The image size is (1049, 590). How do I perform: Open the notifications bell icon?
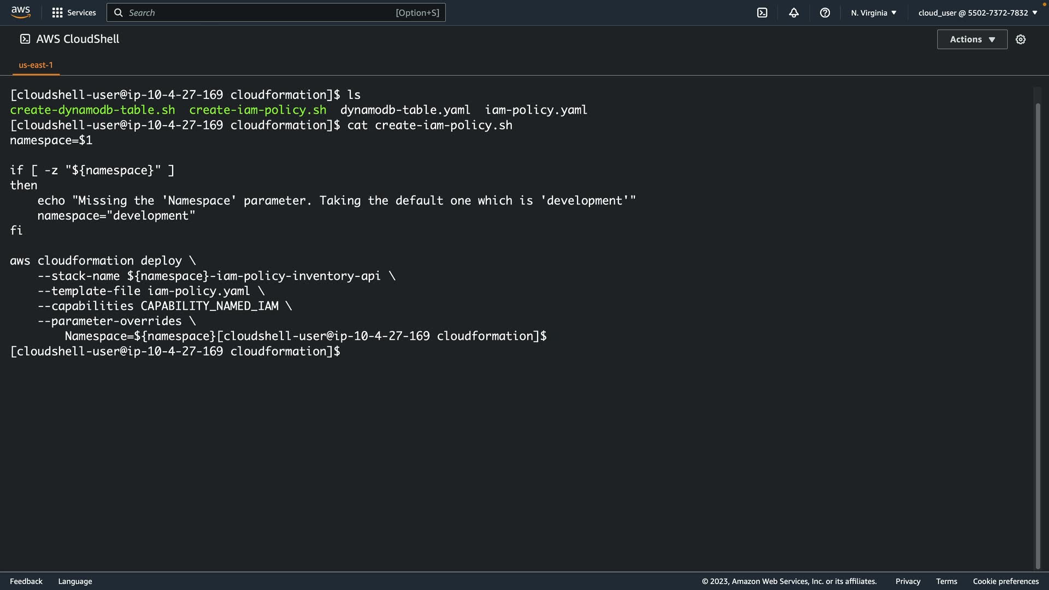793,13
